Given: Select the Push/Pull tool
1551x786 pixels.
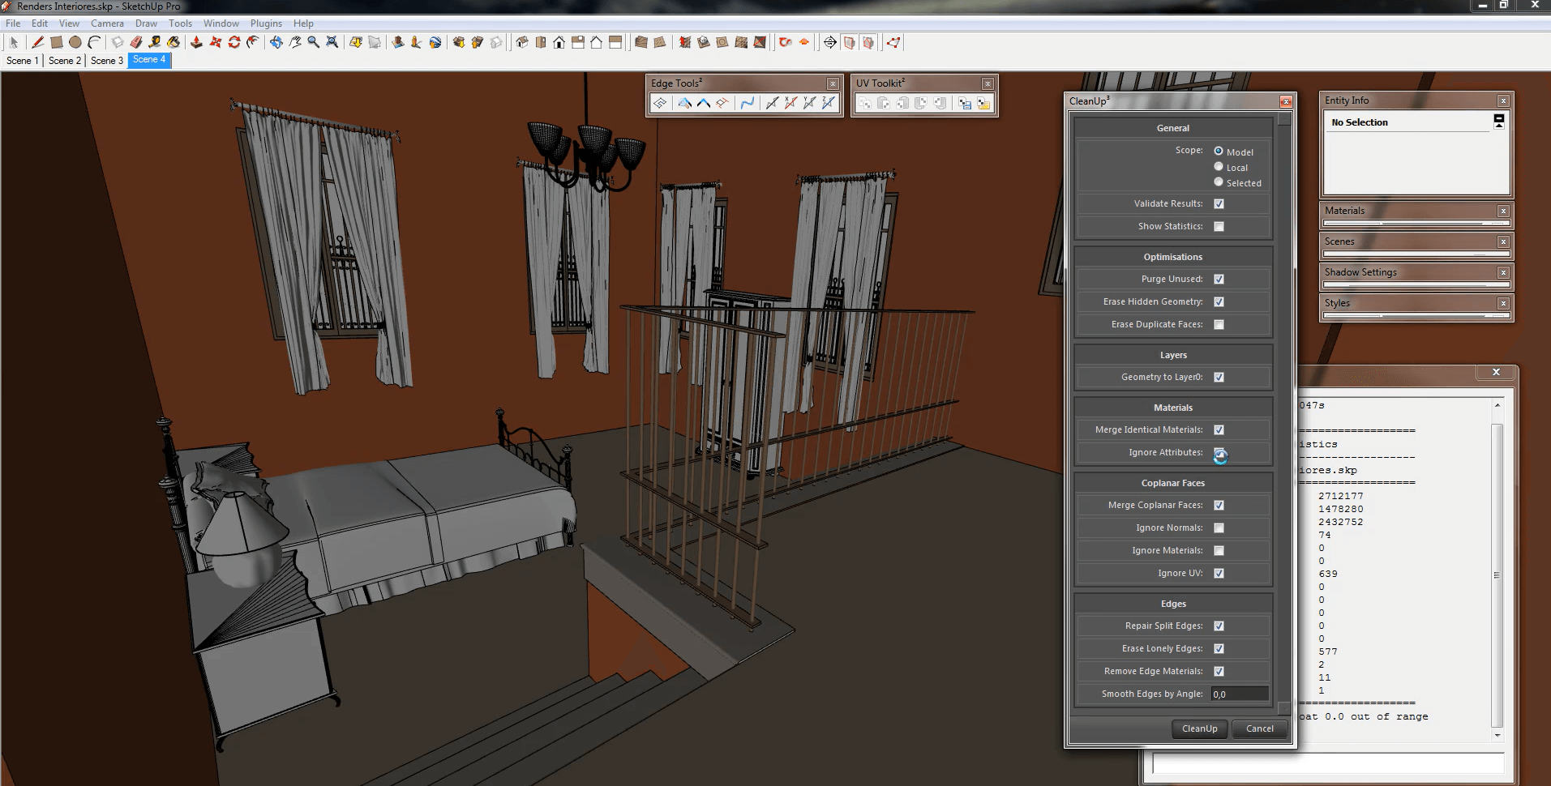Looking at the screenshot, I should point(196,42).
